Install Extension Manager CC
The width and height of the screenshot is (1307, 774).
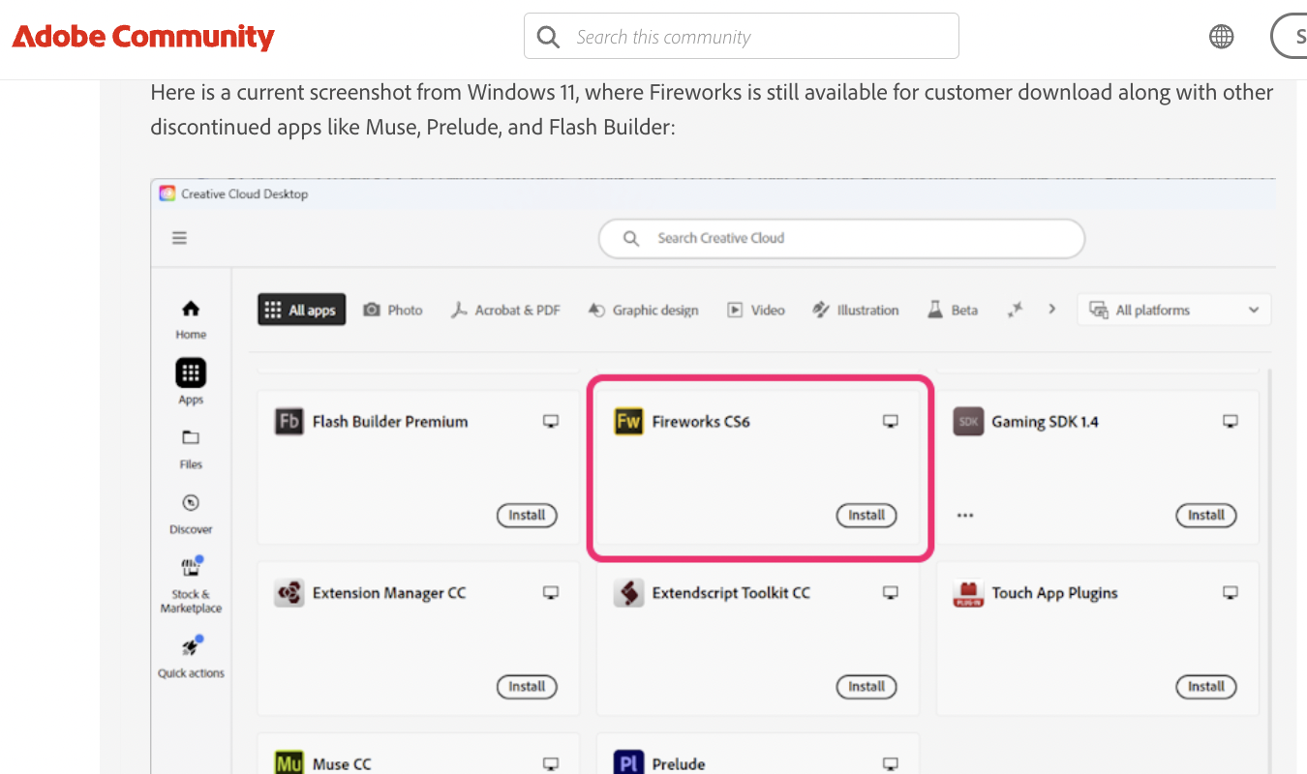coord(528,687)
